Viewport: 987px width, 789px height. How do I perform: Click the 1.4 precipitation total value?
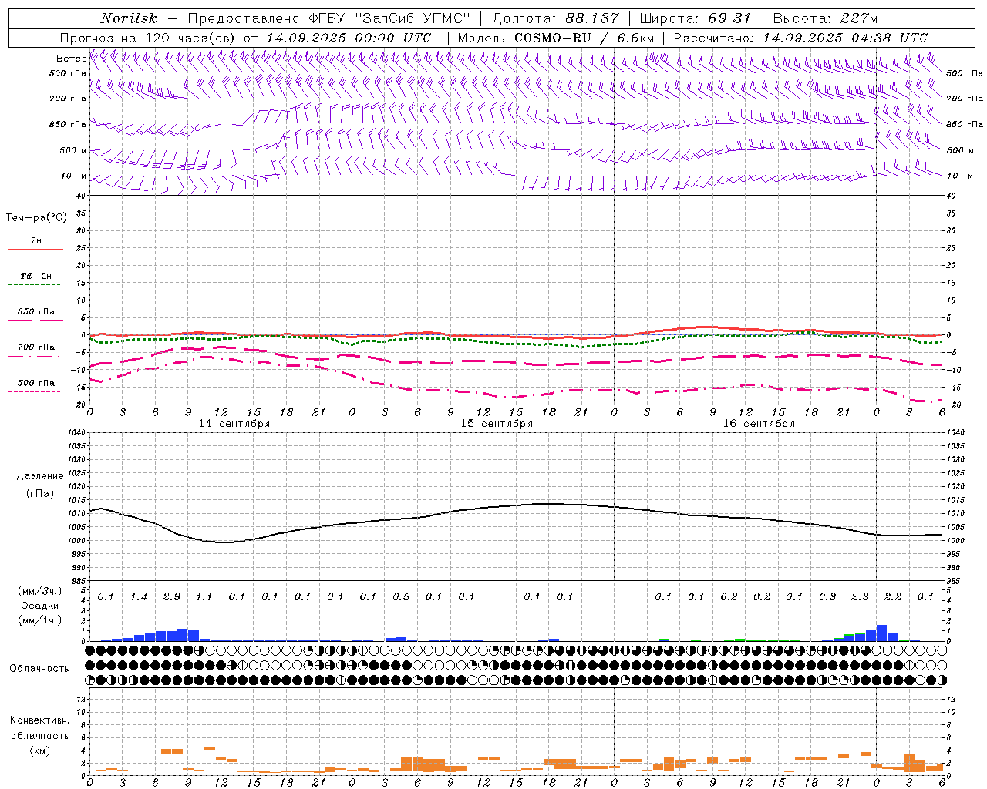coord(139,597)
